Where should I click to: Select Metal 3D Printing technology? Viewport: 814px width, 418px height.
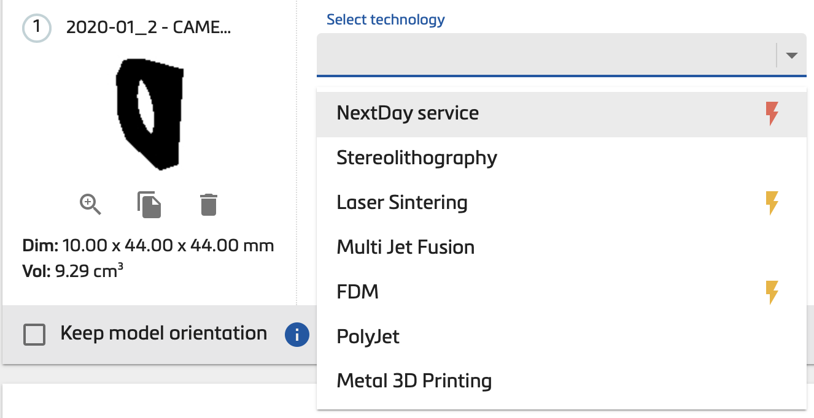tap(414, 381)
